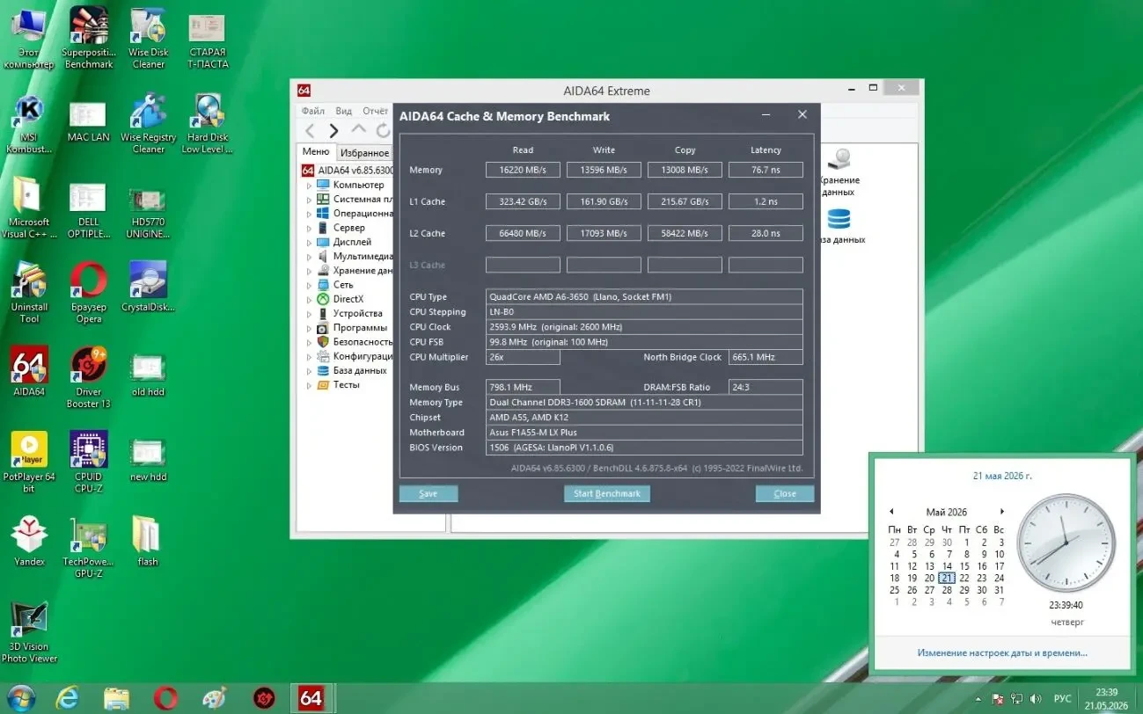Select the Этот компьютер desktop icon
This screenshot has width=1143, height=714.
(29, 37)
